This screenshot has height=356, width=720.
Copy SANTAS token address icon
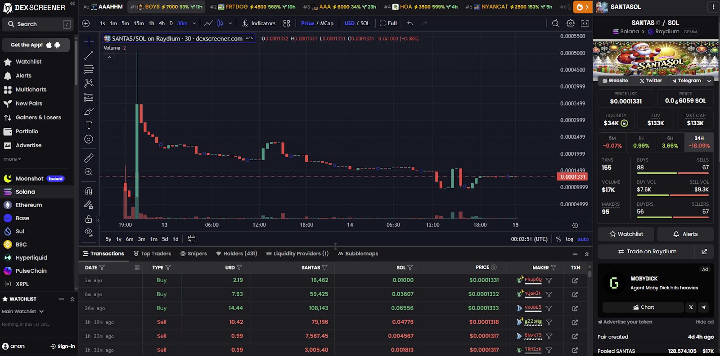[x=658, y=23]
